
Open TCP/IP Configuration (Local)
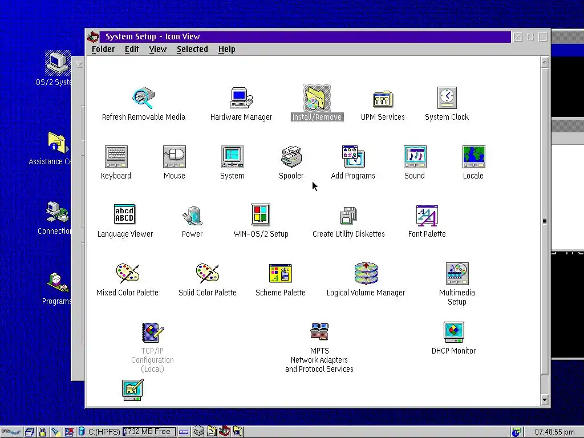click(x=152, y=332)
